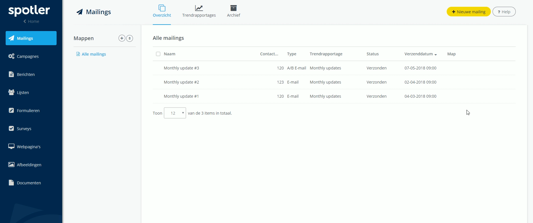Click date 07-05-2018 09:00

[x=420, y=68]
